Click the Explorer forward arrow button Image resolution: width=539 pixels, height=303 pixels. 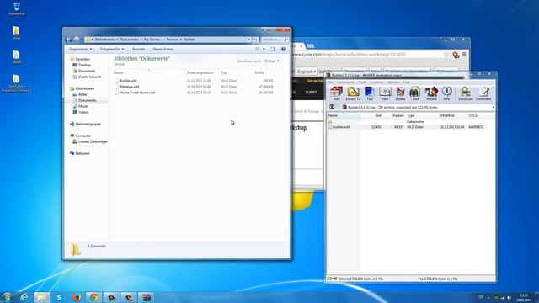[77, 40]
